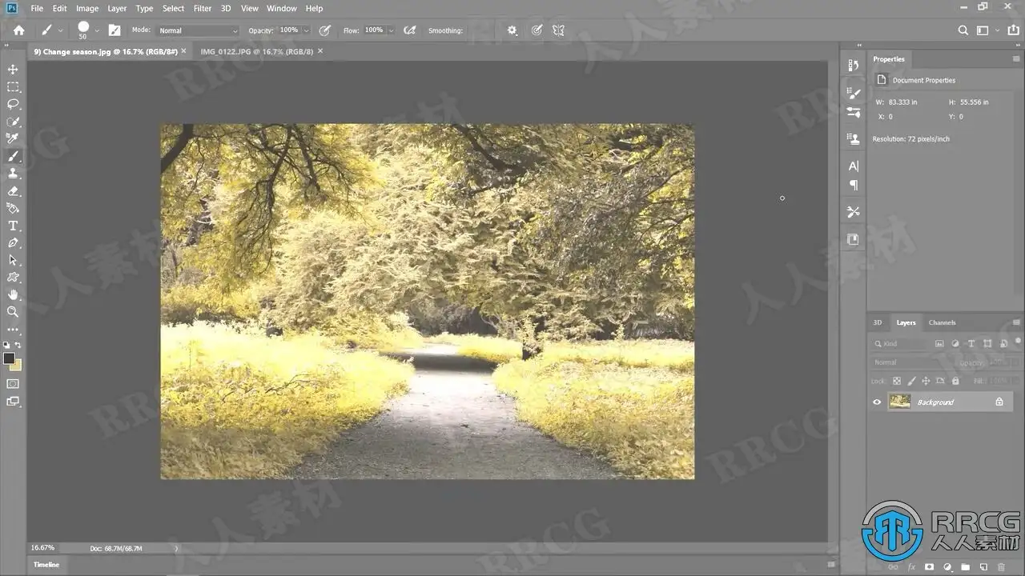Open layer blend mode Normal dropdown
The image size is (1025, 576).
click(x=910, y=362)
